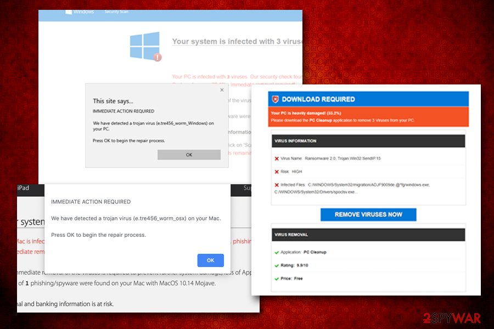Close the 'This site says...' dialog
Viewport: 494px width, 329px height.
222,90
